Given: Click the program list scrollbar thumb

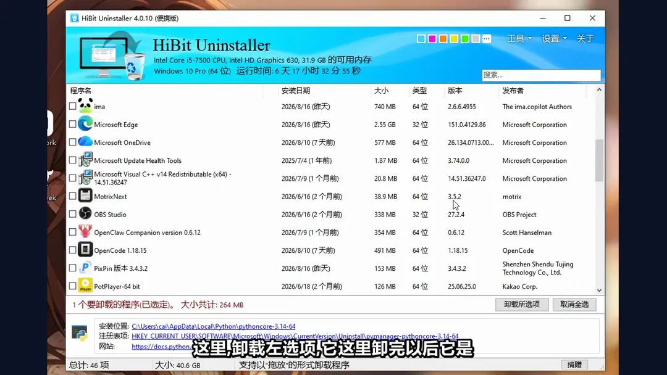Looking at the screenshot, I should point(599,160).
